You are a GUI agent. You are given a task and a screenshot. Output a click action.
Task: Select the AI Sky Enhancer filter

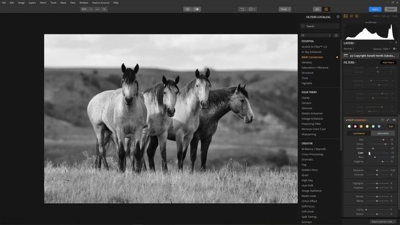[311, 52]
